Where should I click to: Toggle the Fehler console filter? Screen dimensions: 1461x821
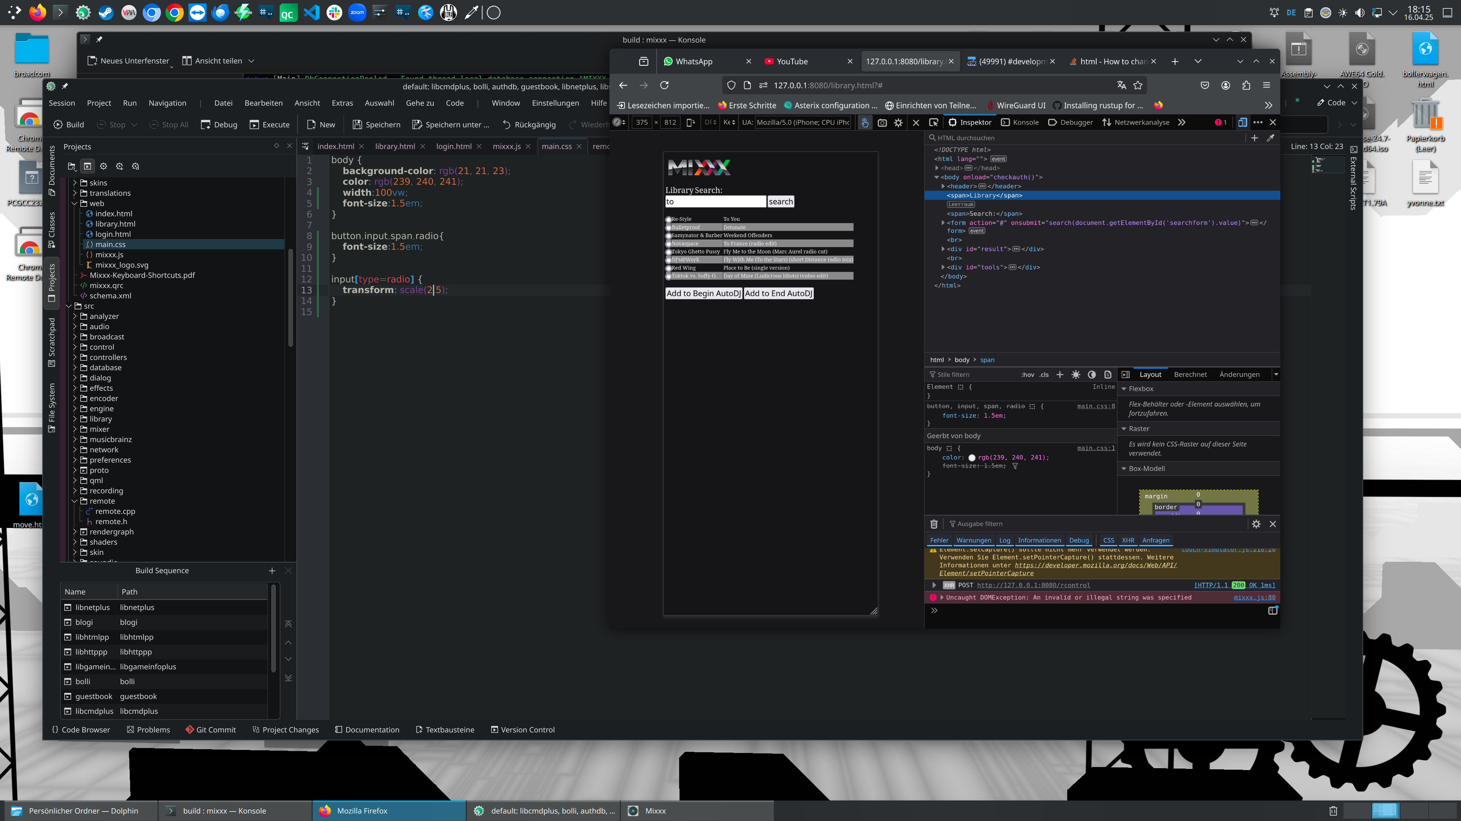[x=939, y=540]
